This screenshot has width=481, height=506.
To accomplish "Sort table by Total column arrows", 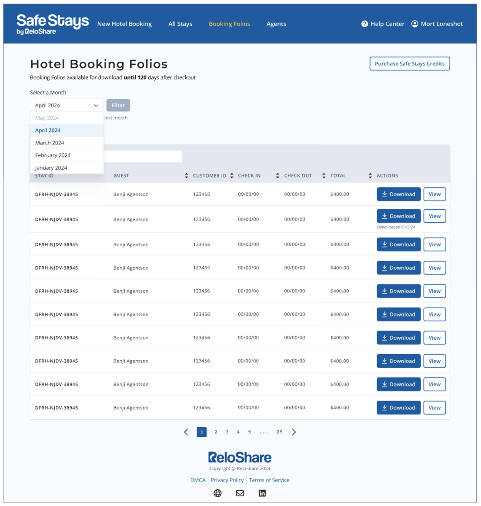I will point(370,176).
